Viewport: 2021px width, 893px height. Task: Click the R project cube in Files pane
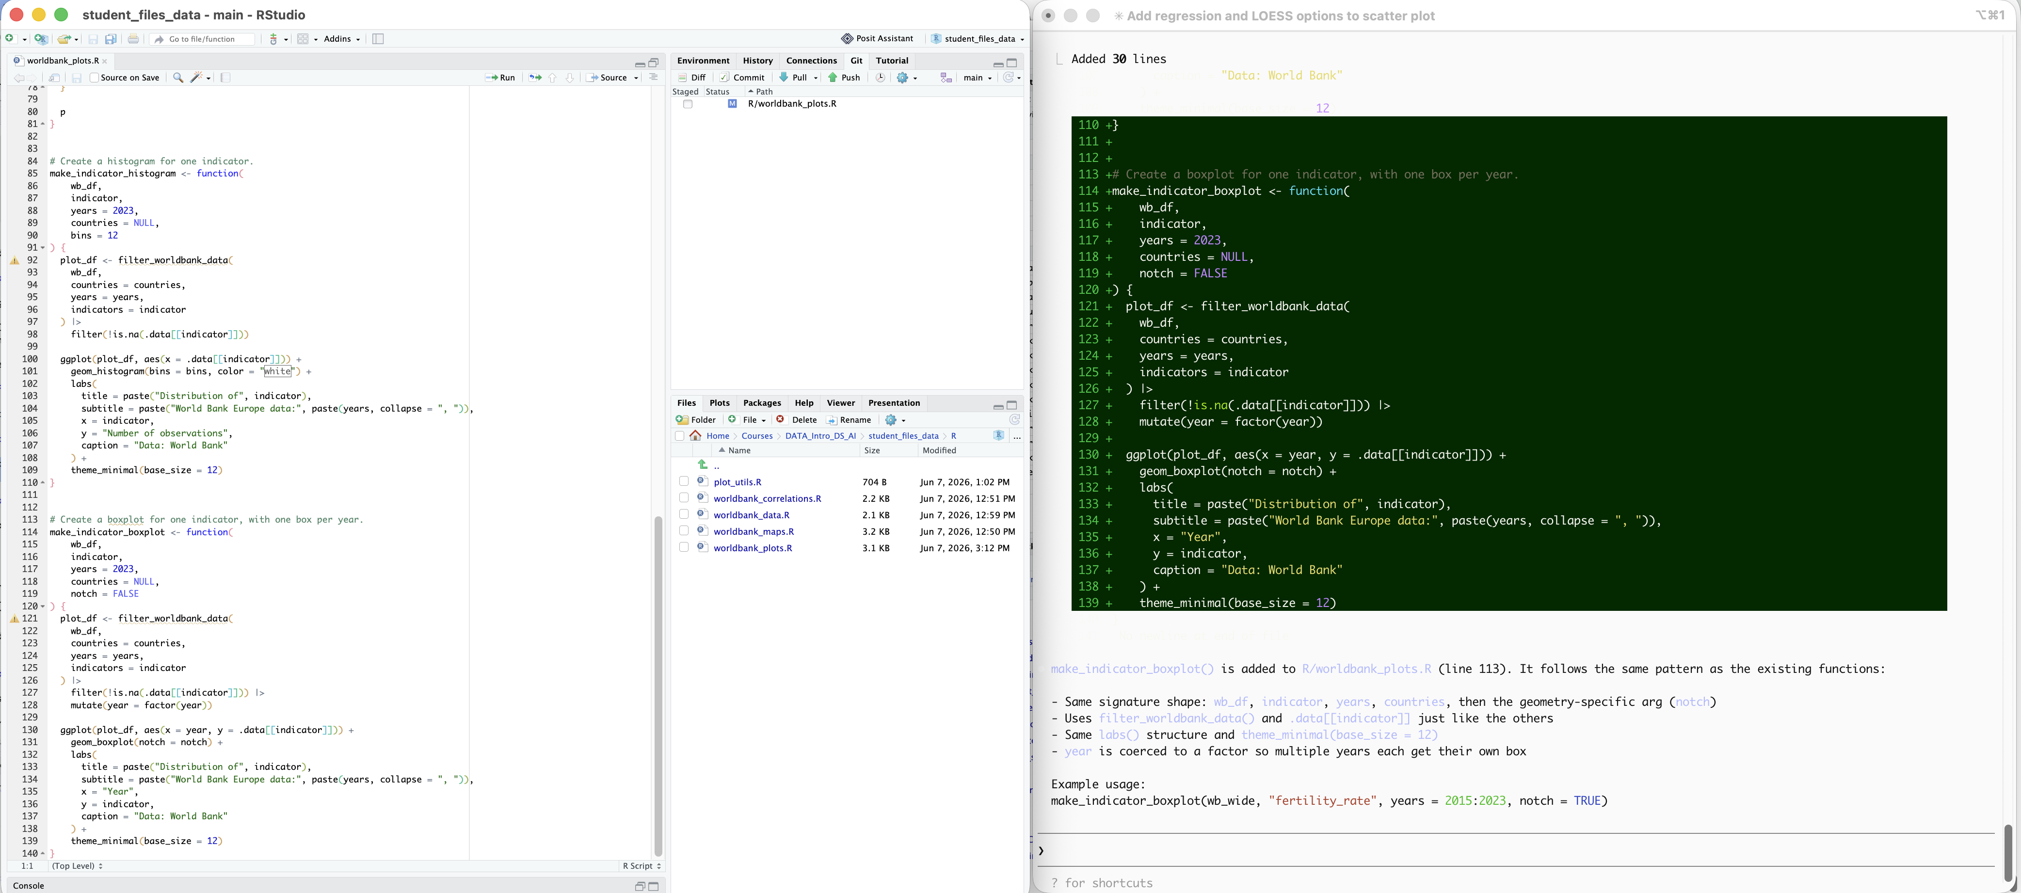tap(999, 435)
